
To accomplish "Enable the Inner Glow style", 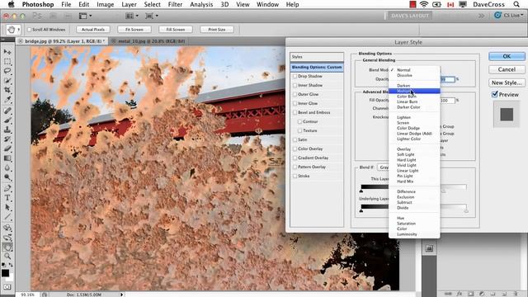I will 295,104.
